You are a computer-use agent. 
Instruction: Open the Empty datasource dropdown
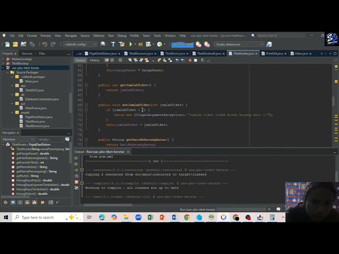pyautogui.click(x=239, y=44)
